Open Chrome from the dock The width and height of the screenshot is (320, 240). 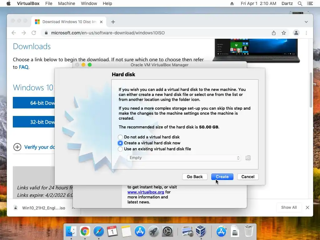point(85,232)
